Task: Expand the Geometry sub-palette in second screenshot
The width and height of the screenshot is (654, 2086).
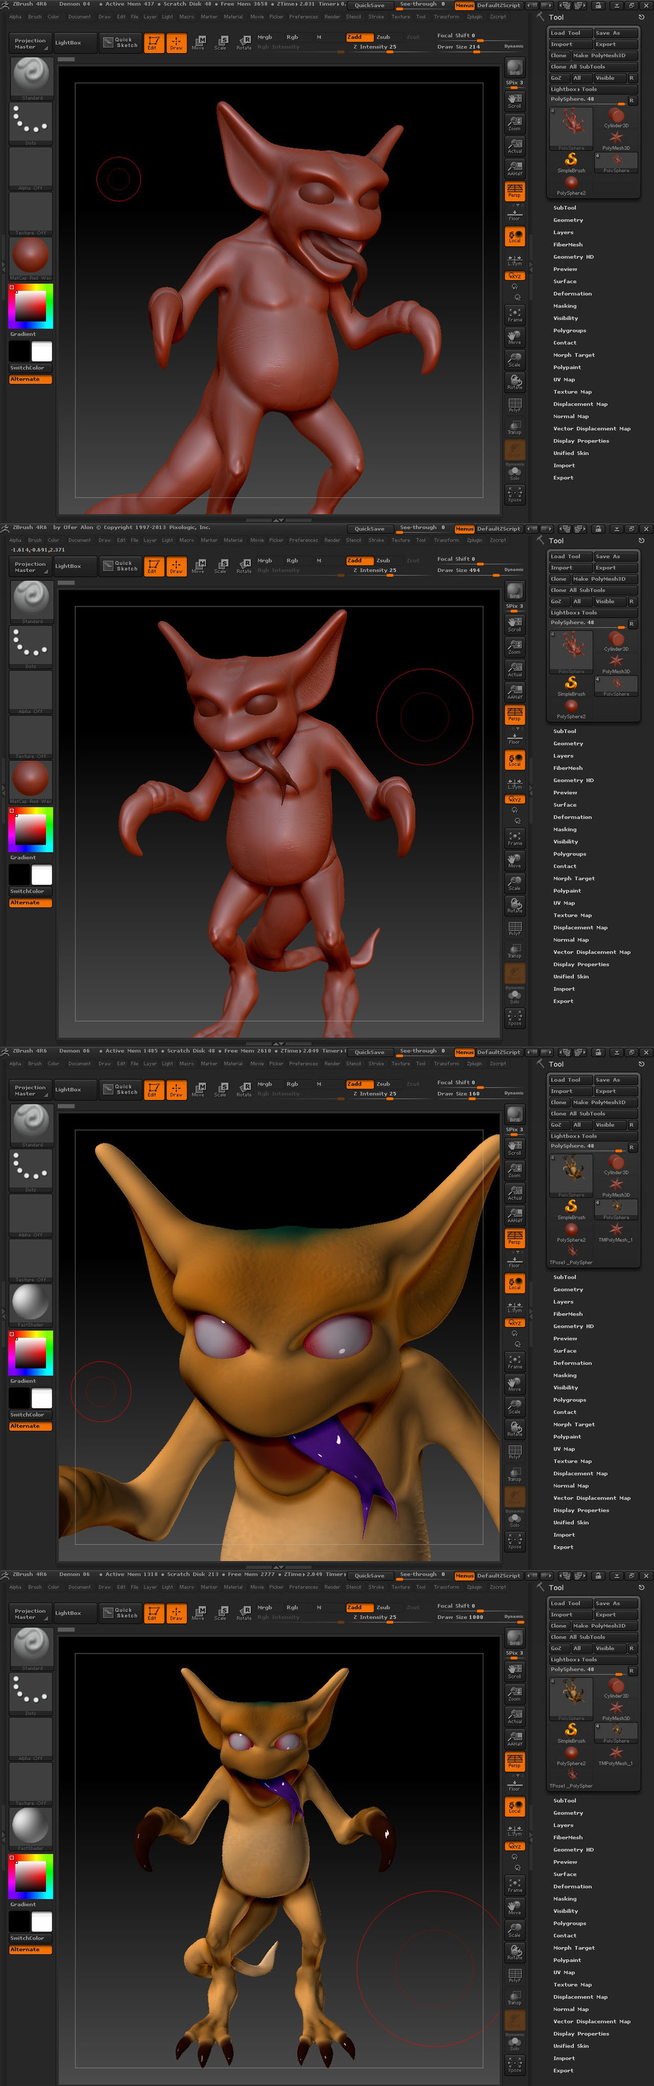Action: point(568,744)
